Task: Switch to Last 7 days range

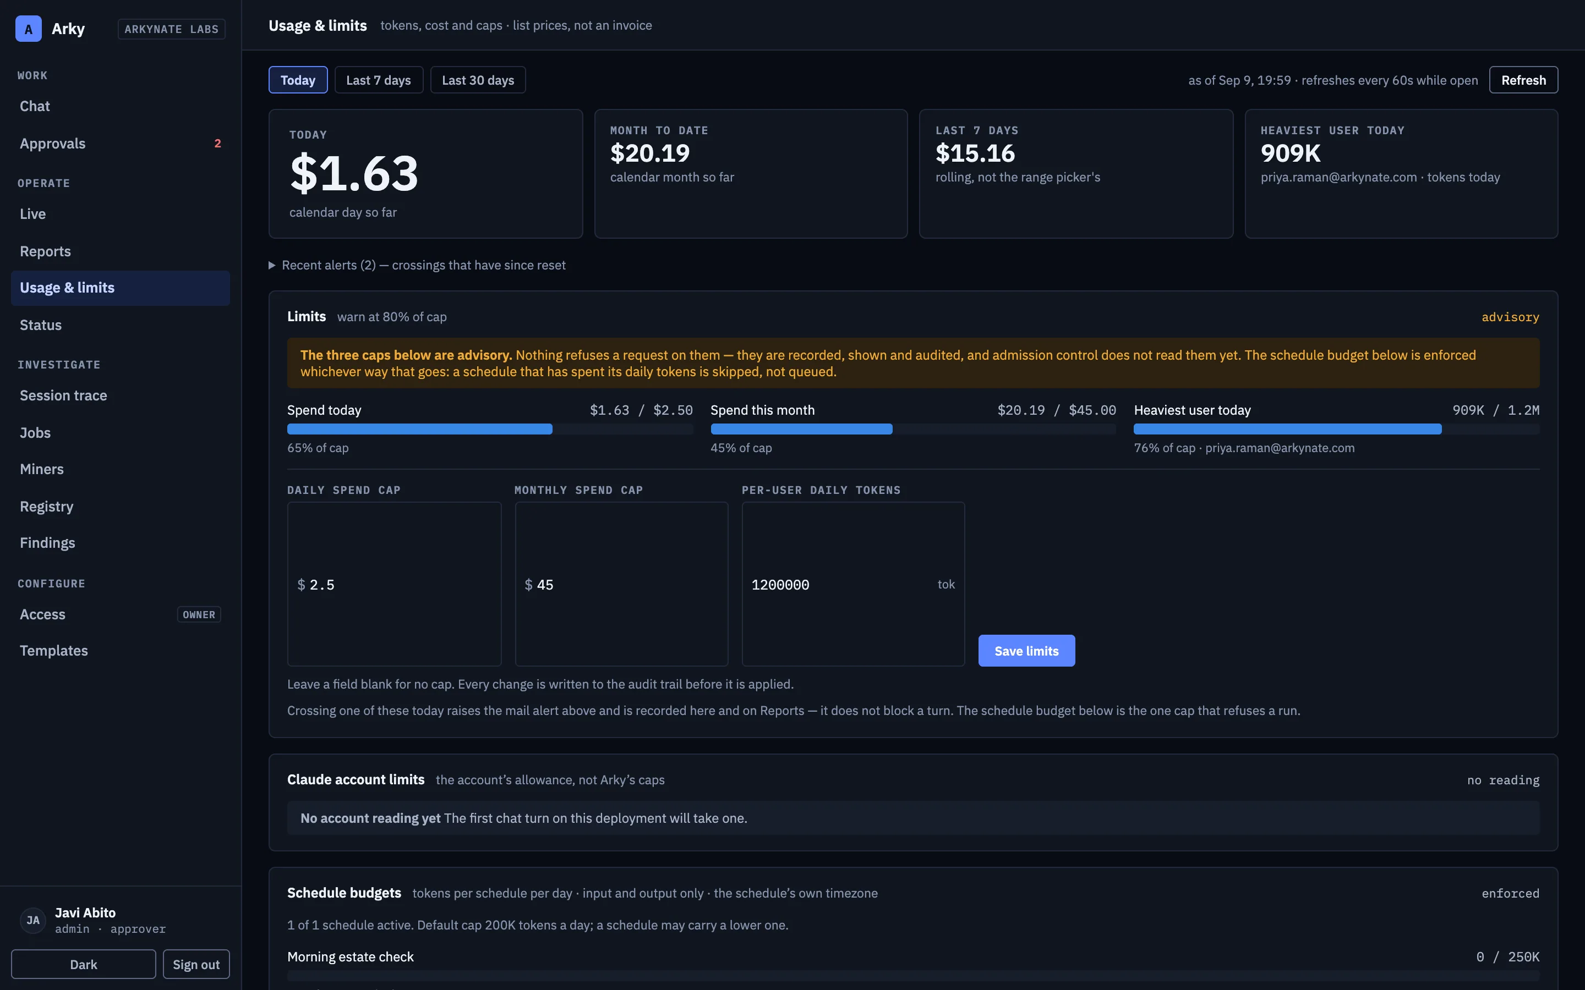Action: pos(379,80)
